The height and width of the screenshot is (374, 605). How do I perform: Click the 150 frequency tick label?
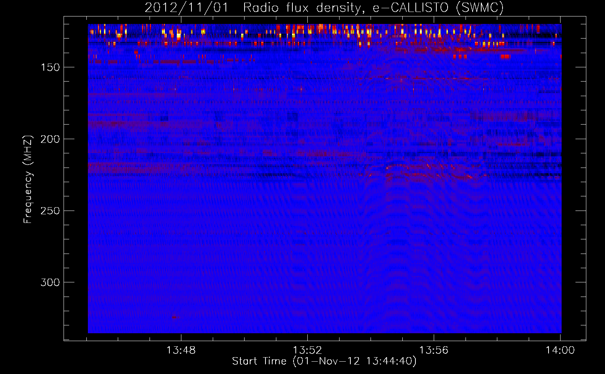point(50,67)
